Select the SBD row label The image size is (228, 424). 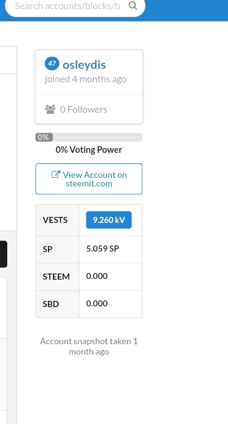pyautogui.click(x=50, y=304)
